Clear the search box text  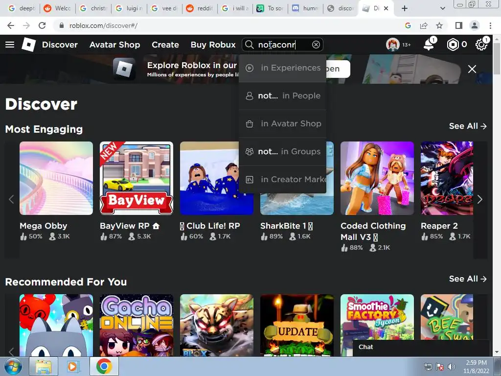[316, 45]
